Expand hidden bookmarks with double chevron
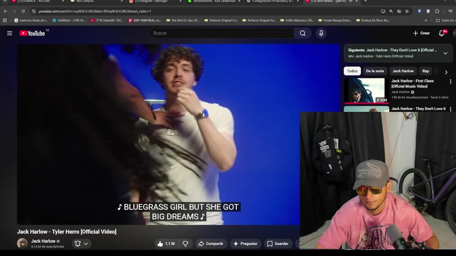 click(426, 20)
